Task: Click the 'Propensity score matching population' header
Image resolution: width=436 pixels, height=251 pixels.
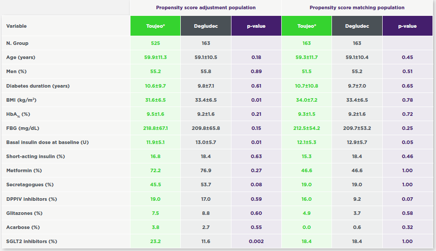Action: pyautogui.click(x=357, y=7)
